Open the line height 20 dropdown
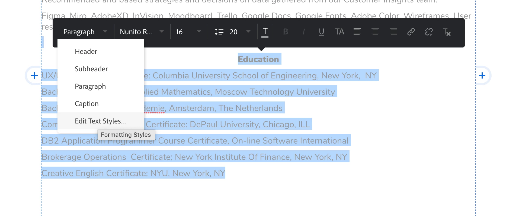Screen dimensions: 519x216 pyautogui.click(x=240, y=32)
